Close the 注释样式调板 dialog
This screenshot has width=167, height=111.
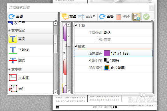[x=151, y=8]
